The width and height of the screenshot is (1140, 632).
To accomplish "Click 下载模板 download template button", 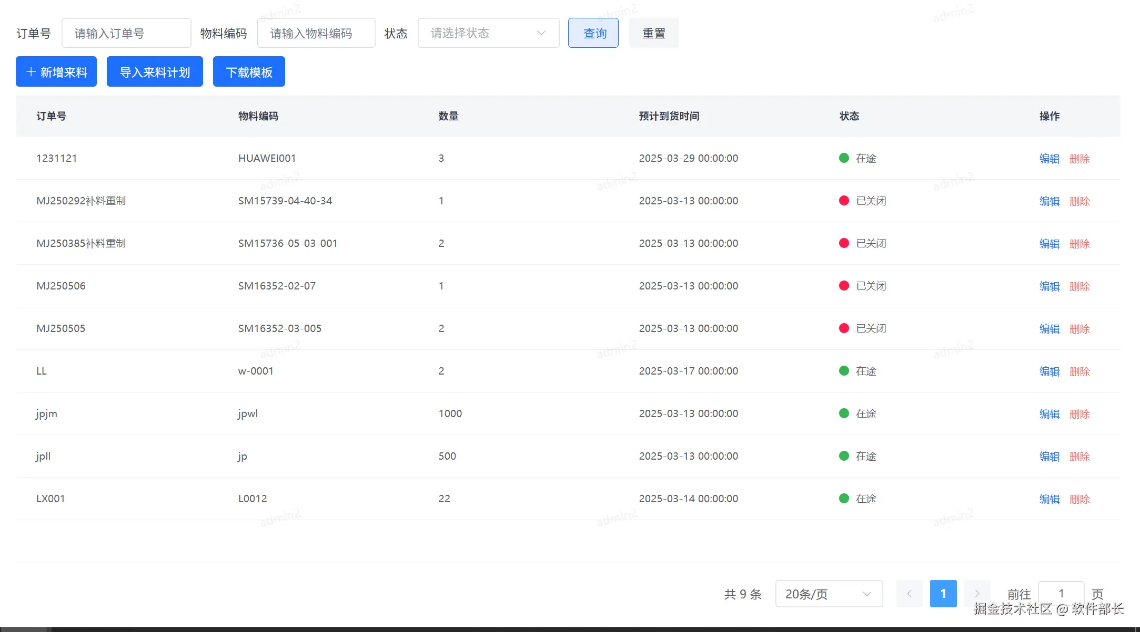I will tap(249, 72).
